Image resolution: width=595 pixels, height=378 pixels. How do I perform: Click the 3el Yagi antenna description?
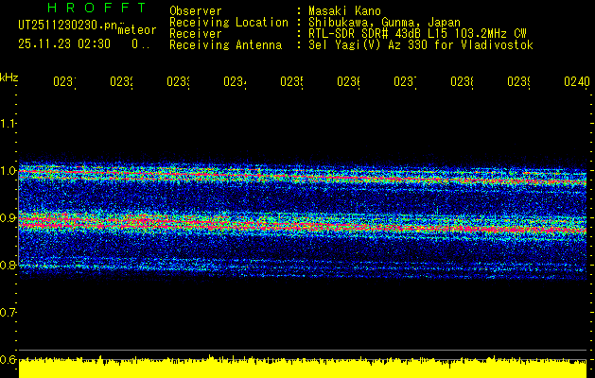421,45
